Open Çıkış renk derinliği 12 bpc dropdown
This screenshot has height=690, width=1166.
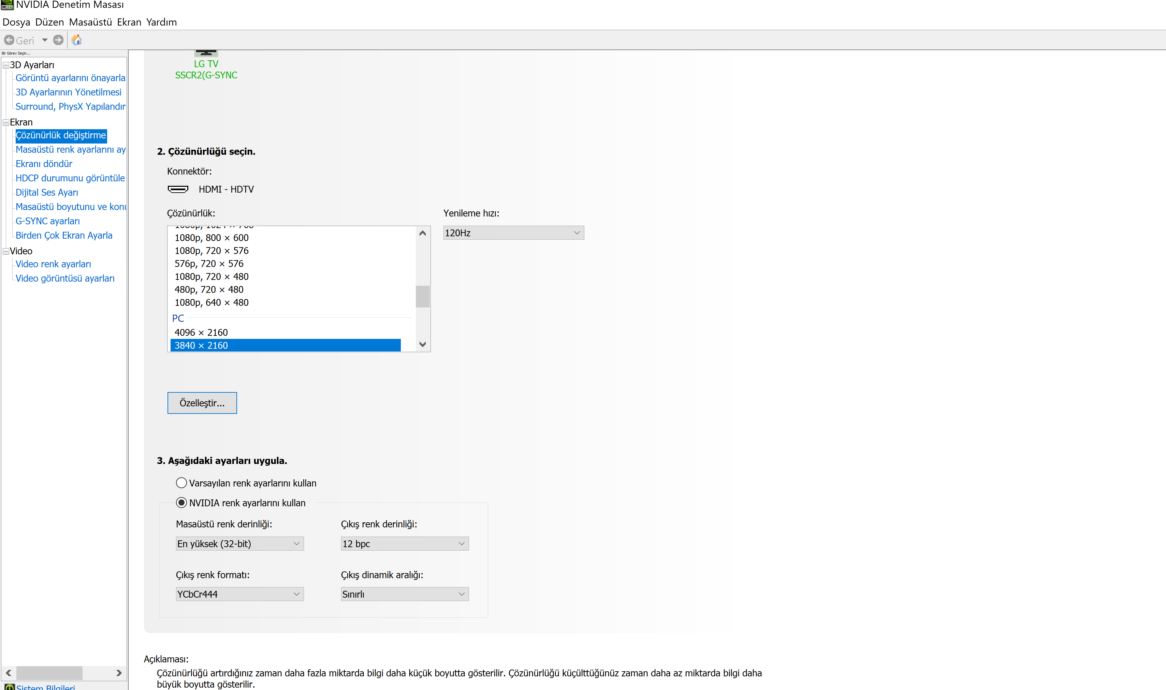coord(405,544)
